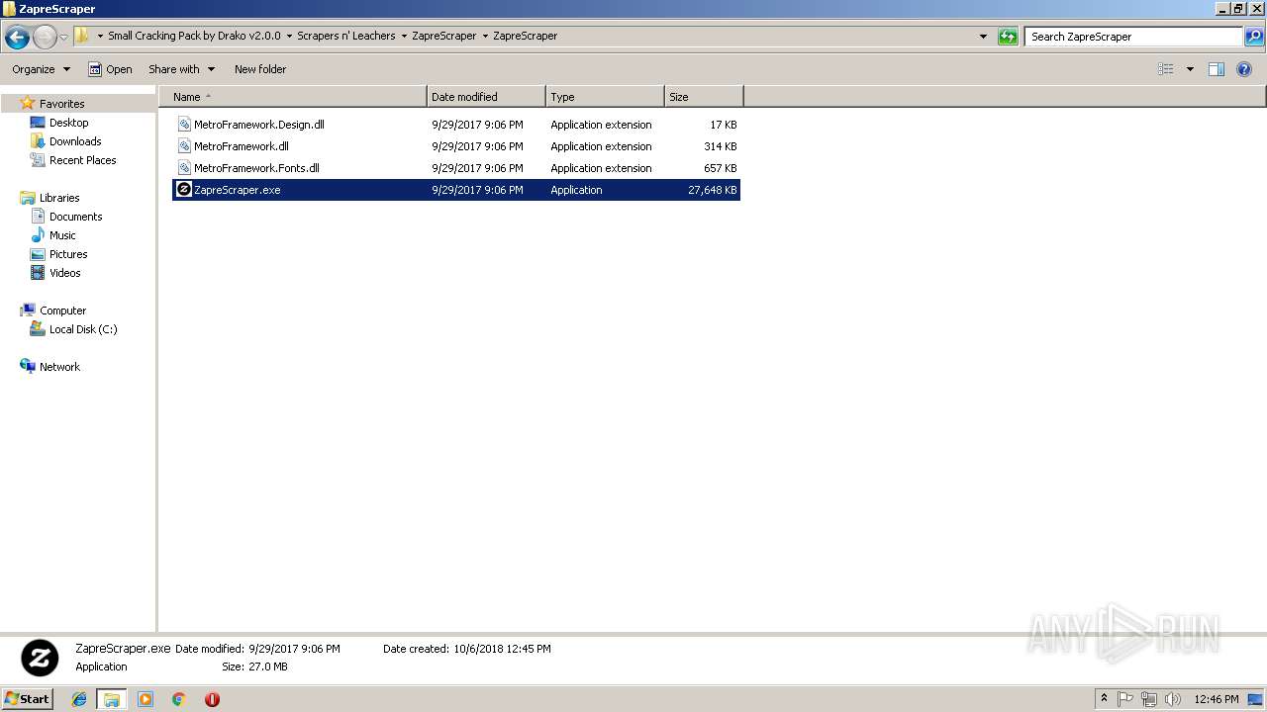
Task: Open Local Disk (C:)
Action: (83, 329)
